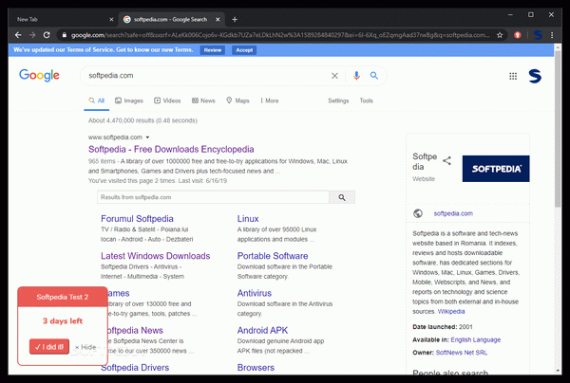The width and height of the screenshot is (570, 383).
Task: Click the globe icon beside softpedia.com
Action: [418, 213]
